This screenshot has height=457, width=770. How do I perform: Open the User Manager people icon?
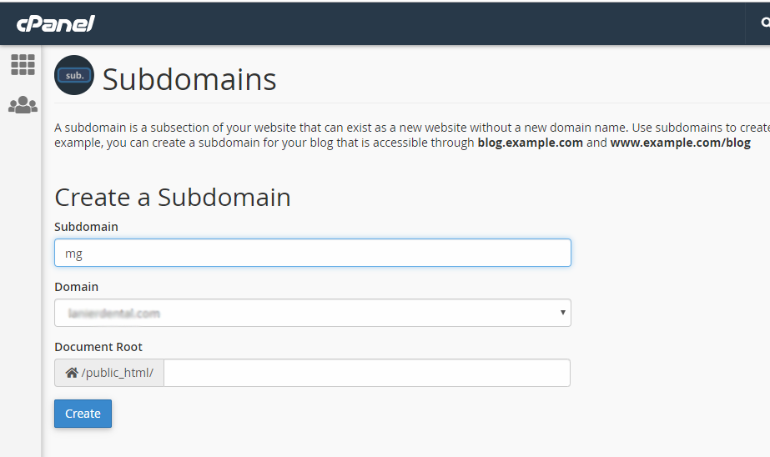23,104
